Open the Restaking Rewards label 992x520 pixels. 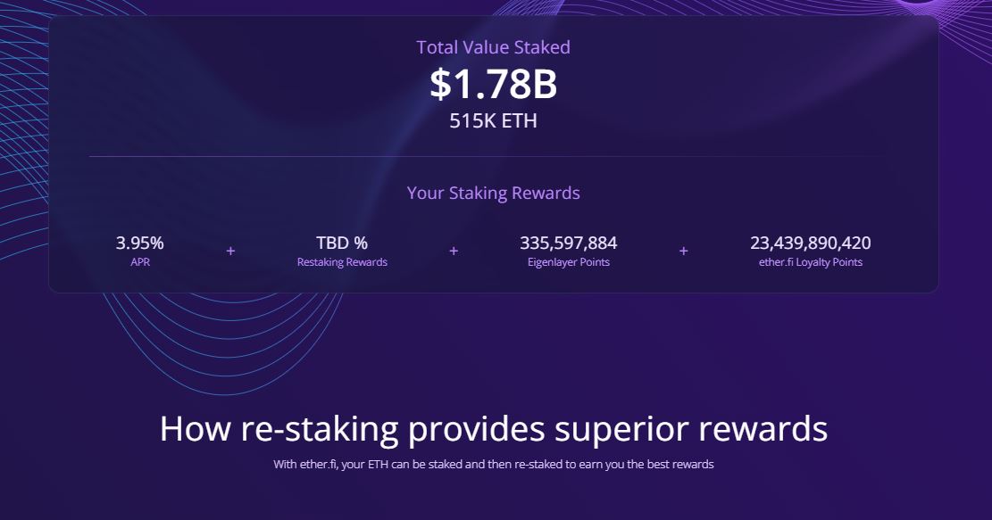342,262
